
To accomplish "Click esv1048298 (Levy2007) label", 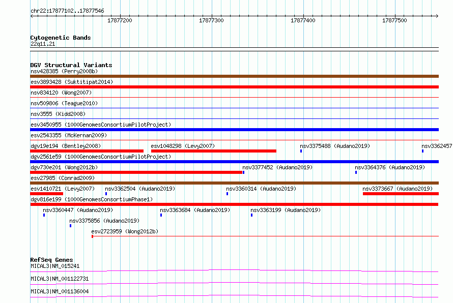I will [x=183, y=146].
